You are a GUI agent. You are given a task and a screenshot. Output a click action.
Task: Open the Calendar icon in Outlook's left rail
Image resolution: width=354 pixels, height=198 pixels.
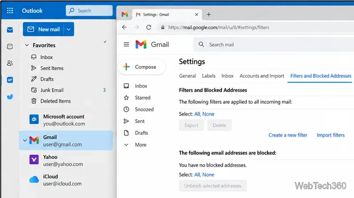coord(10,46)
